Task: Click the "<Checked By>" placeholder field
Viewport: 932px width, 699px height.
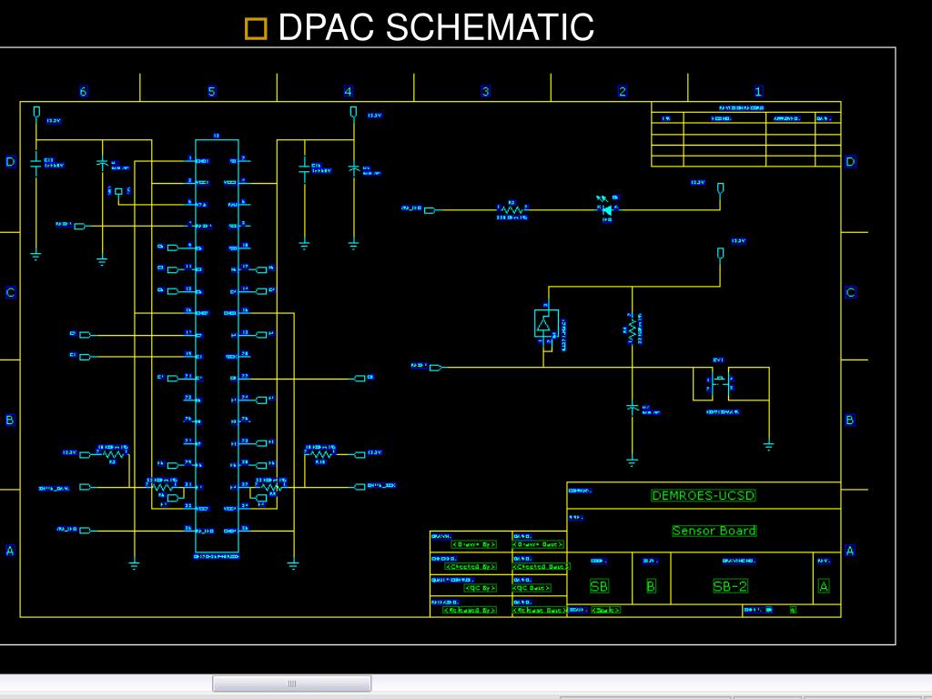Action: (471, 566)
